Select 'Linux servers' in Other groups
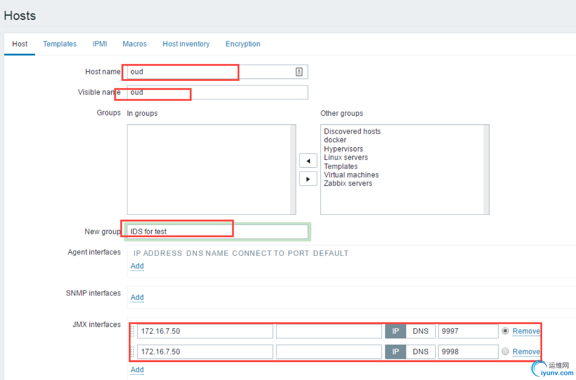 pyautogui.click(x=346, y=157)
